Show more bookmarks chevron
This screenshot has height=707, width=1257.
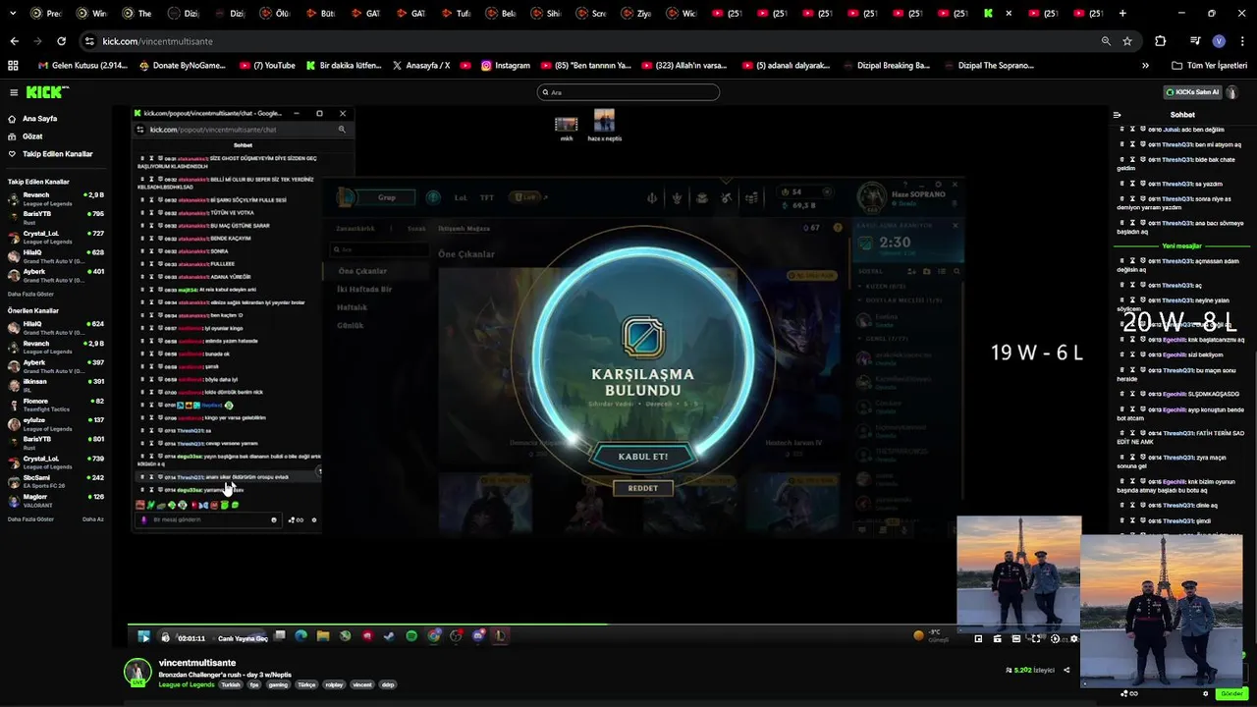pos(1145,66)
